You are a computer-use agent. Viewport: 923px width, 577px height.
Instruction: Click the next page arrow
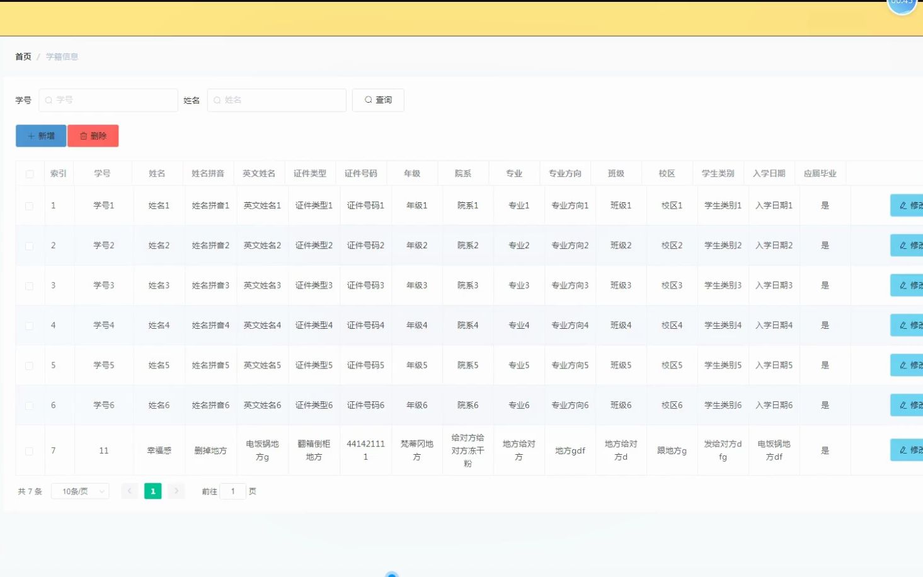click(176, 491)
